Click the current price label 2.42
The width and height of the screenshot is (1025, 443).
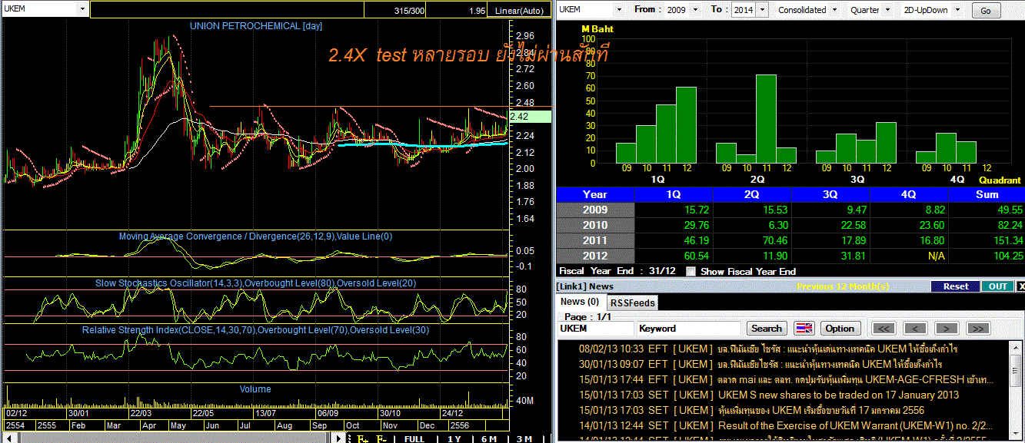[530, 117]
